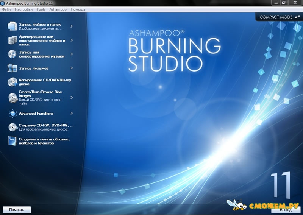Image resolution: width=303 pixels, height=215 pixels.
Task: Click the disc image drive icon
Action: [x=13, y=98]
